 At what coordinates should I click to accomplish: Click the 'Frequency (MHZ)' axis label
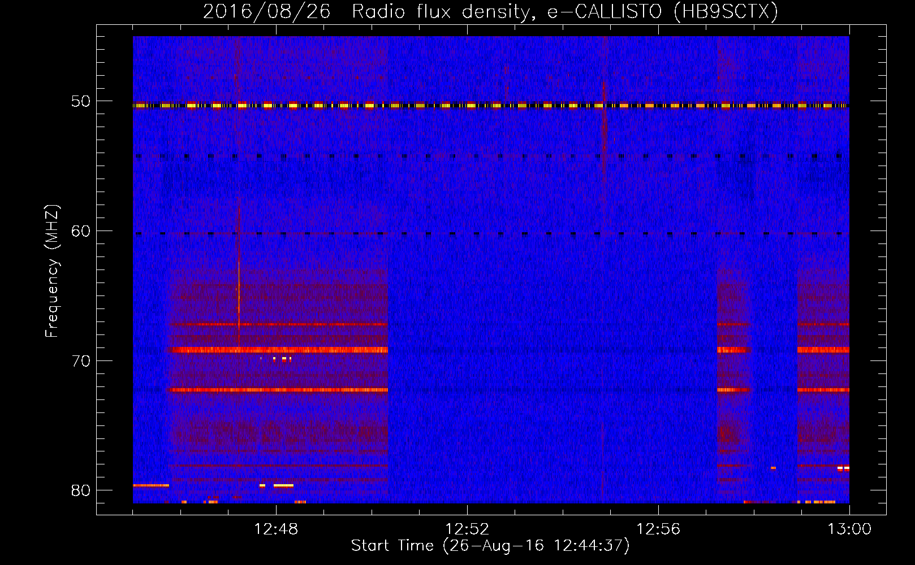52,271
